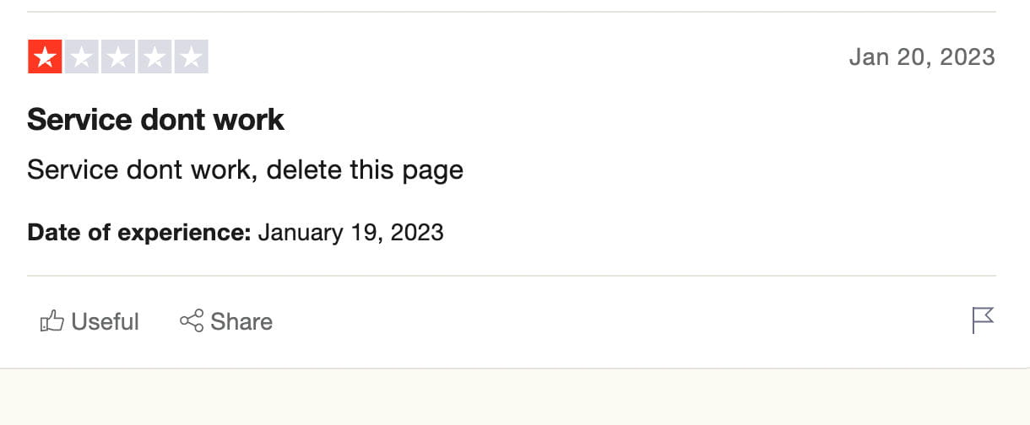The width and height of the screenshot is (1030, 425).
Task: Click the divider line above the Useful button
Action: click(512, 276)
